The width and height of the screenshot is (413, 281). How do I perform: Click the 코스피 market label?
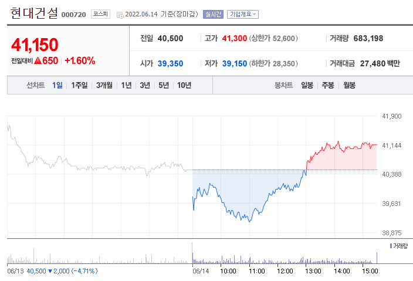tap(101, 14)
